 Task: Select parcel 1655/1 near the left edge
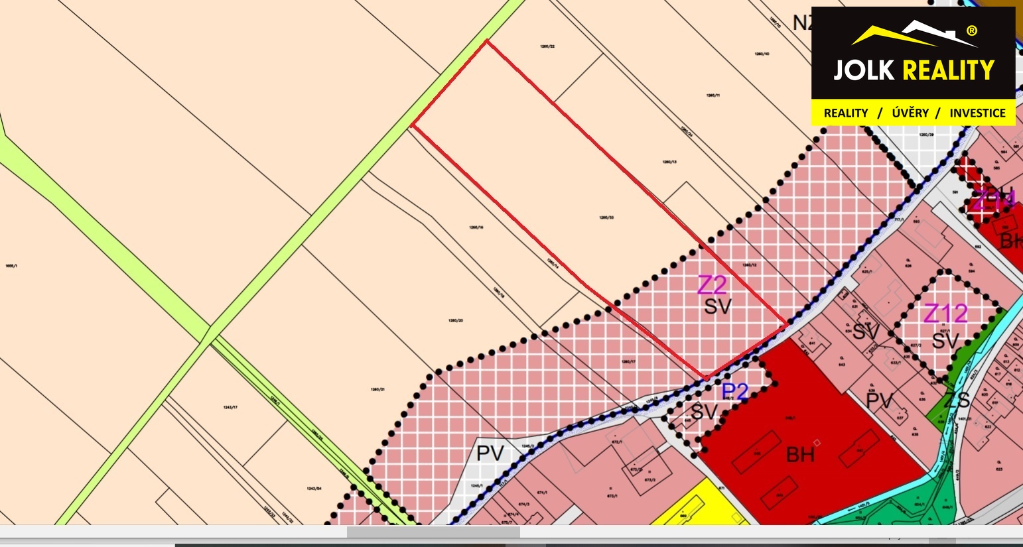11,265
